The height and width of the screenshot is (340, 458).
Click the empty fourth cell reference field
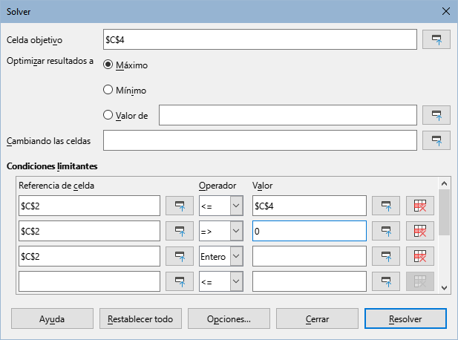pyautogui.click(x=89, y=281)
